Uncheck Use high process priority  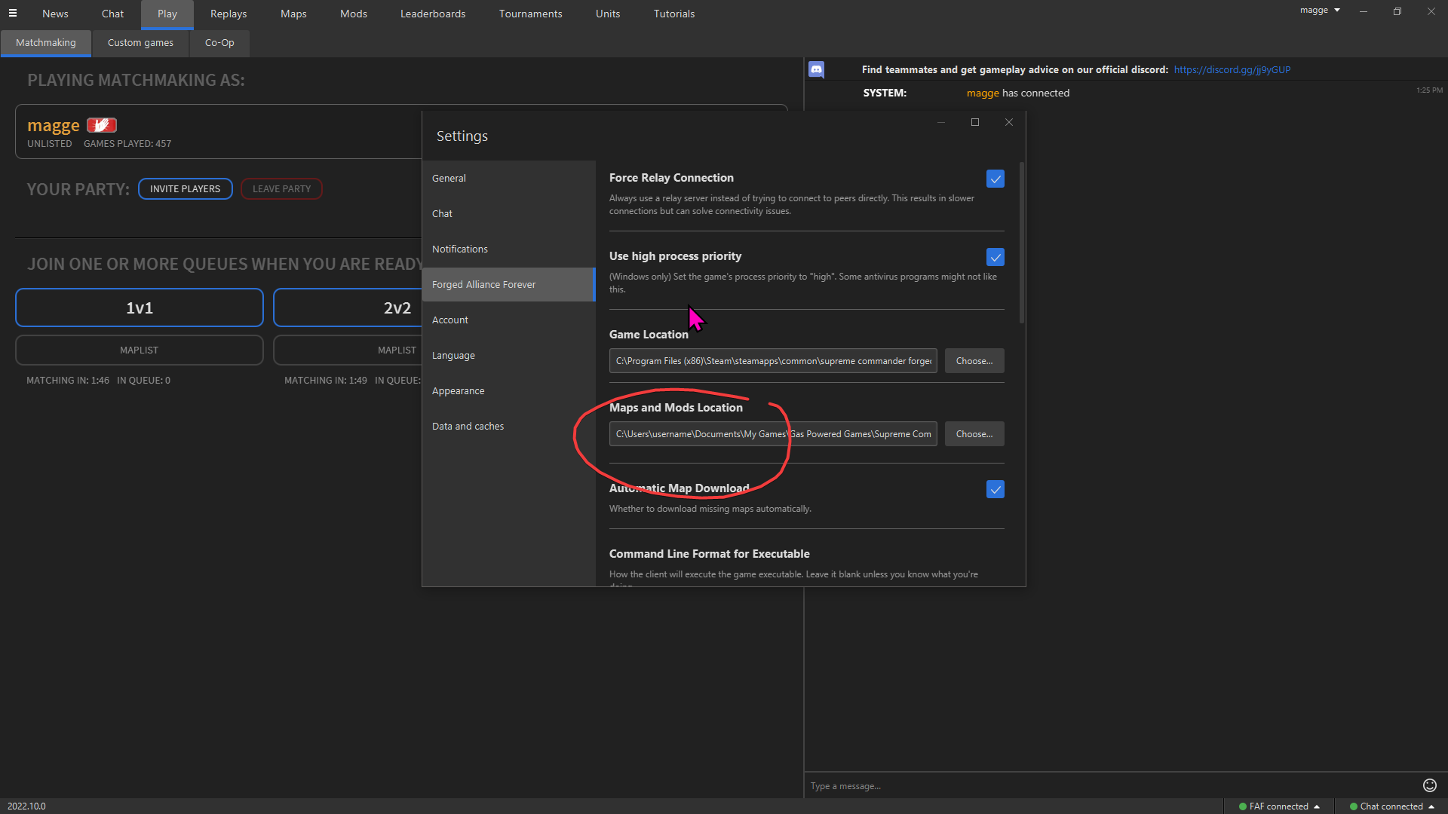point(995,257)
